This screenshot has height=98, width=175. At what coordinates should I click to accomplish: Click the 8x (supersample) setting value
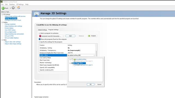[74, 50]
